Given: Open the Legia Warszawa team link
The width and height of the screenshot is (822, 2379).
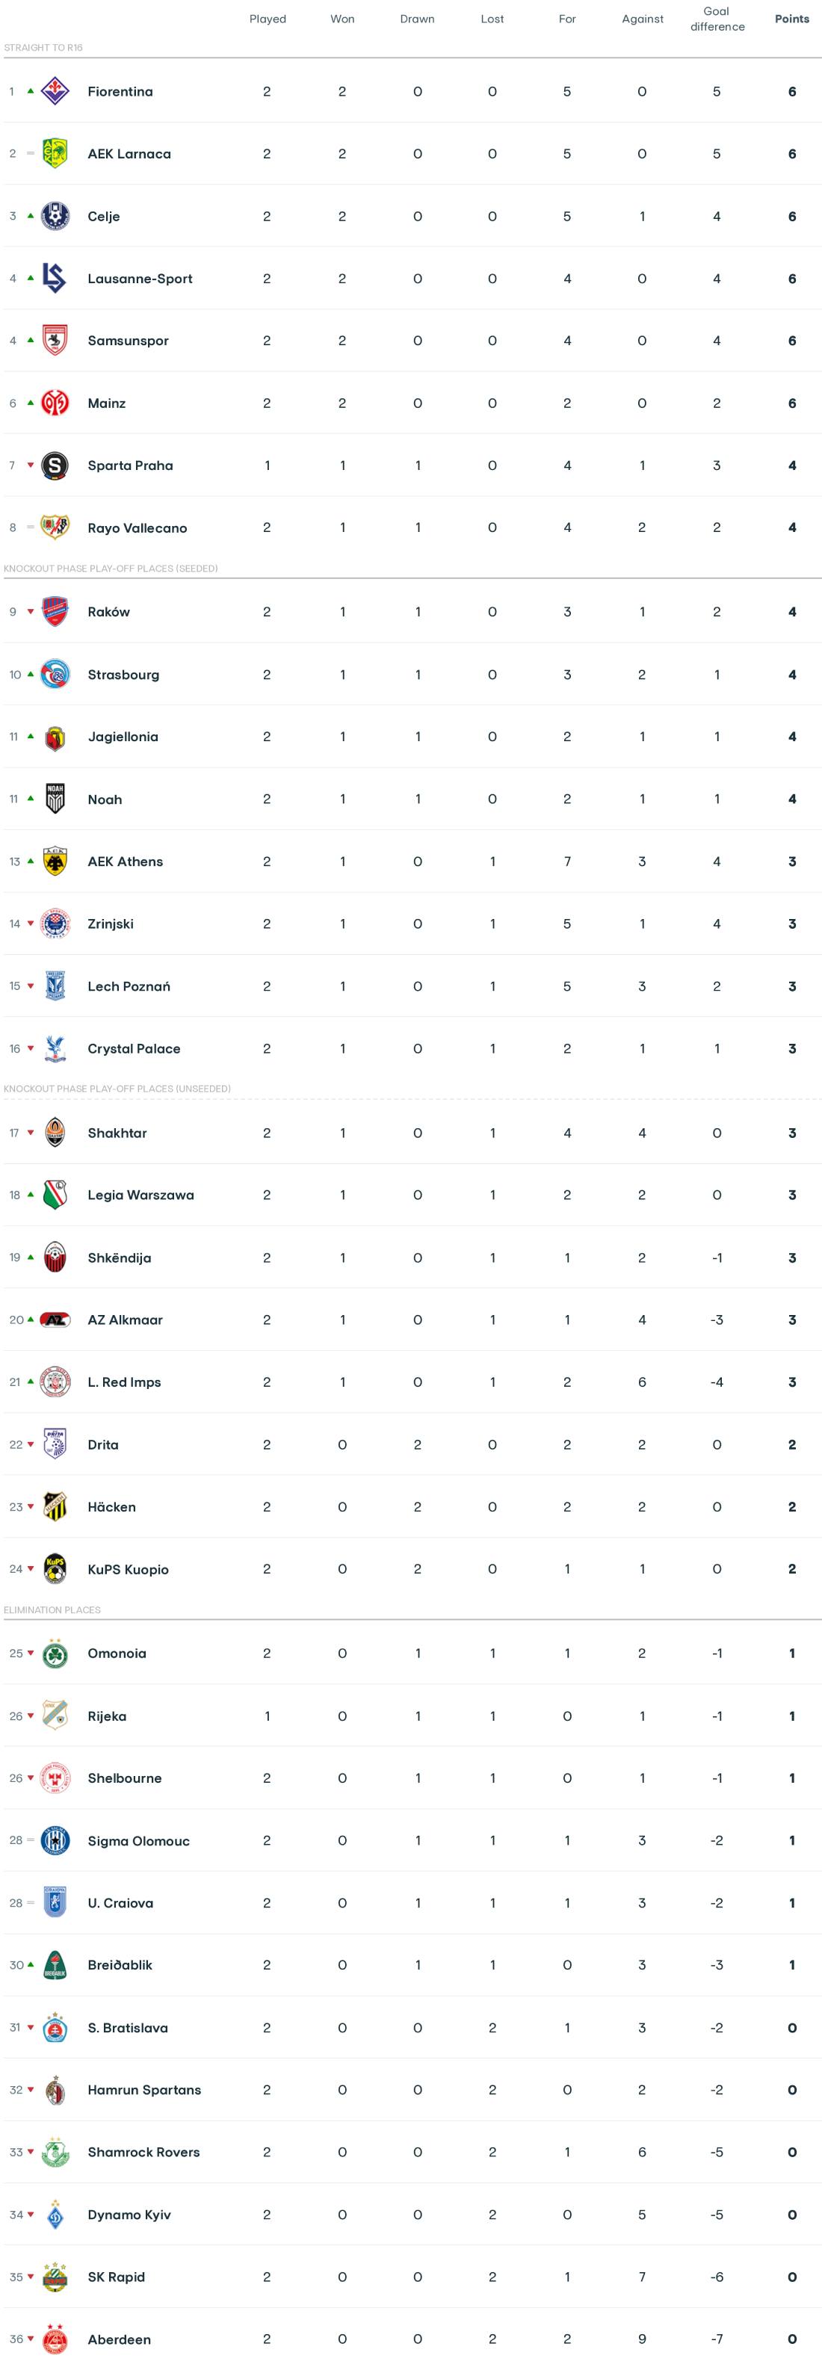Looking at the screenshot, I should 140,1195.
